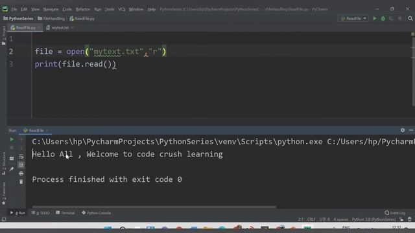Click the inspections profile icon in status bar
This screenshot has width=415, height=233.
pyautogui.click(x=410, y=219)
